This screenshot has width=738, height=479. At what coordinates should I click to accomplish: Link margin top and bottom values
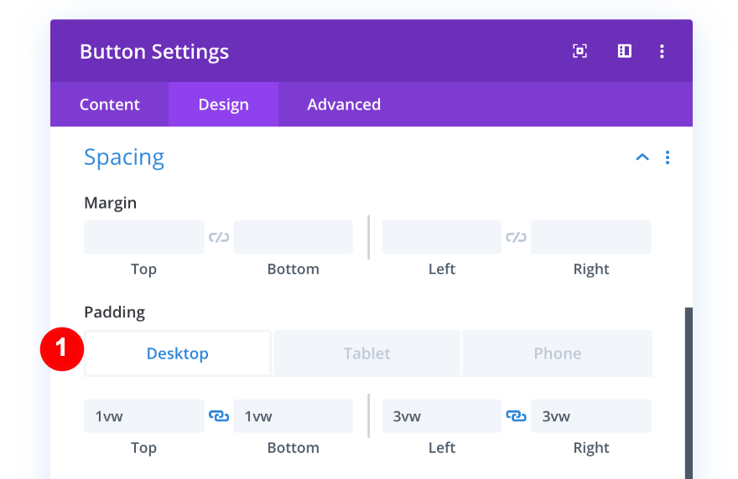[x=219, y=237]
